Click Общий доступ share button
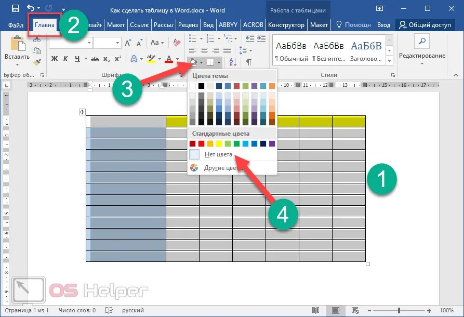Viewport: 464px width, 317px height. click(x=425, y=25)
